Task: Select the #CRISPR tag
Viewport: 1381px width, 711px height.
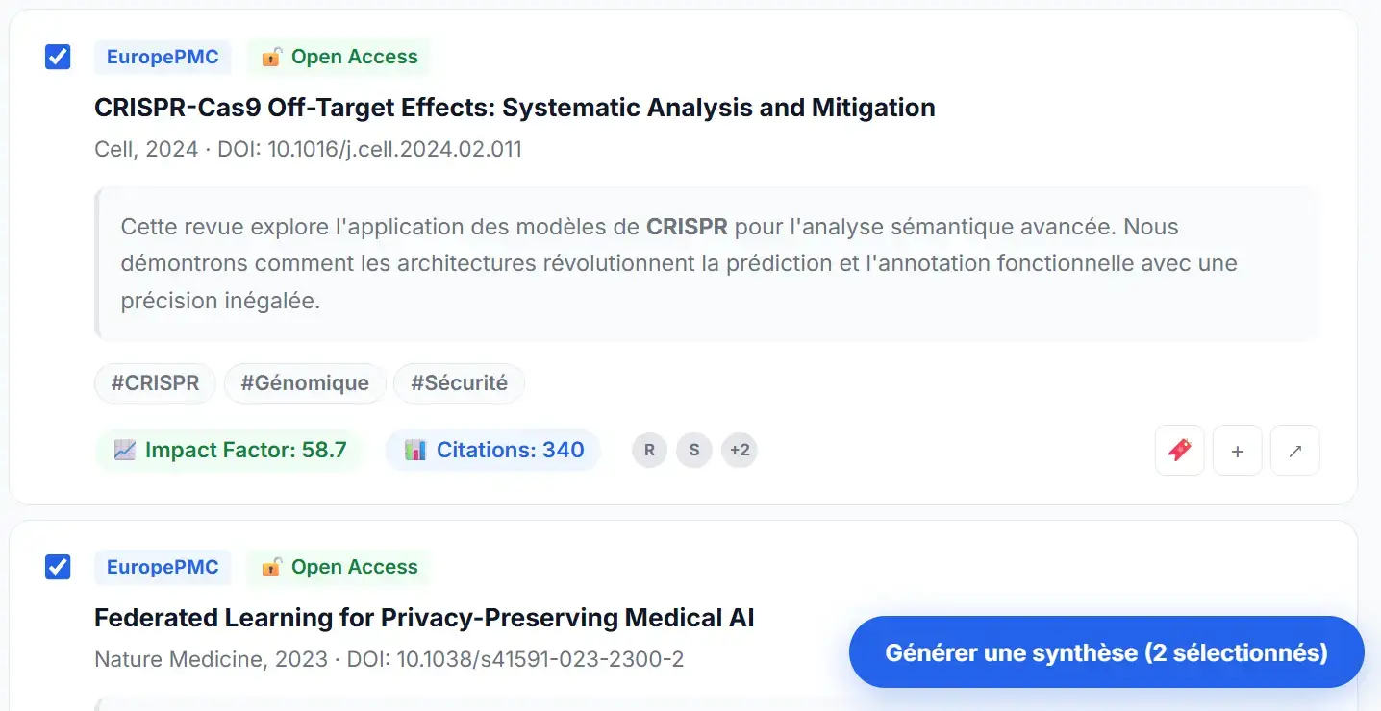Action: pos(156,382)
